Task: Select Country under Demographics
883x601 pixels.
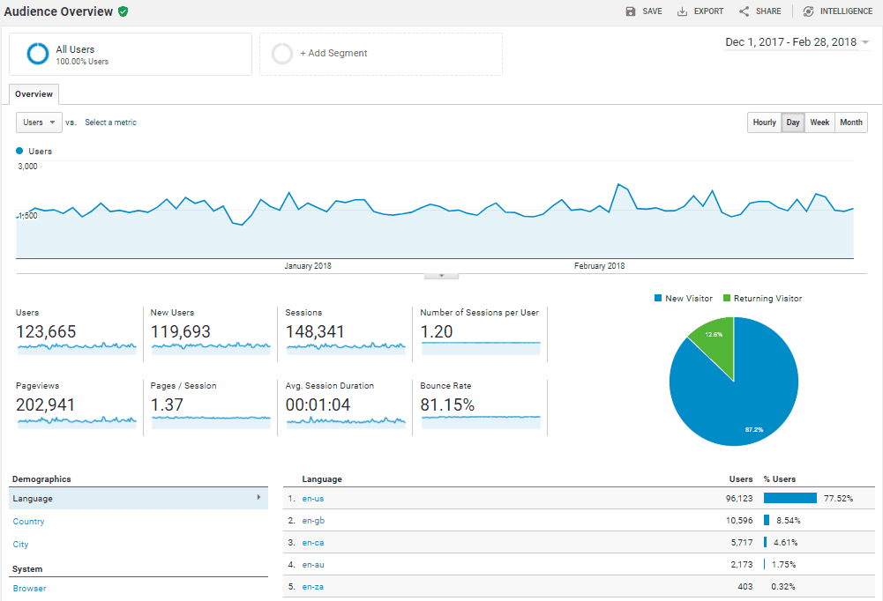Action: coord(29,522)
